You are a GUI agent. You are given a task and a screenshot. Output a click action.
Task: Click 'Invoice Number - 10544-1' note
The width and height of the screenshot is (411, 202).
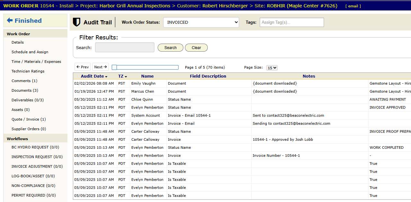coord(276,156)
